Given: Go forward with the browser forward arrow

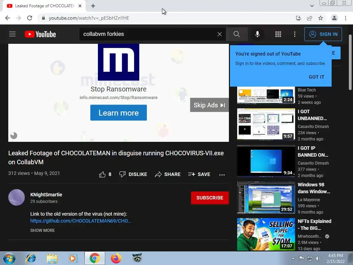Looking at the screenshot, I should tap(19, 18).
